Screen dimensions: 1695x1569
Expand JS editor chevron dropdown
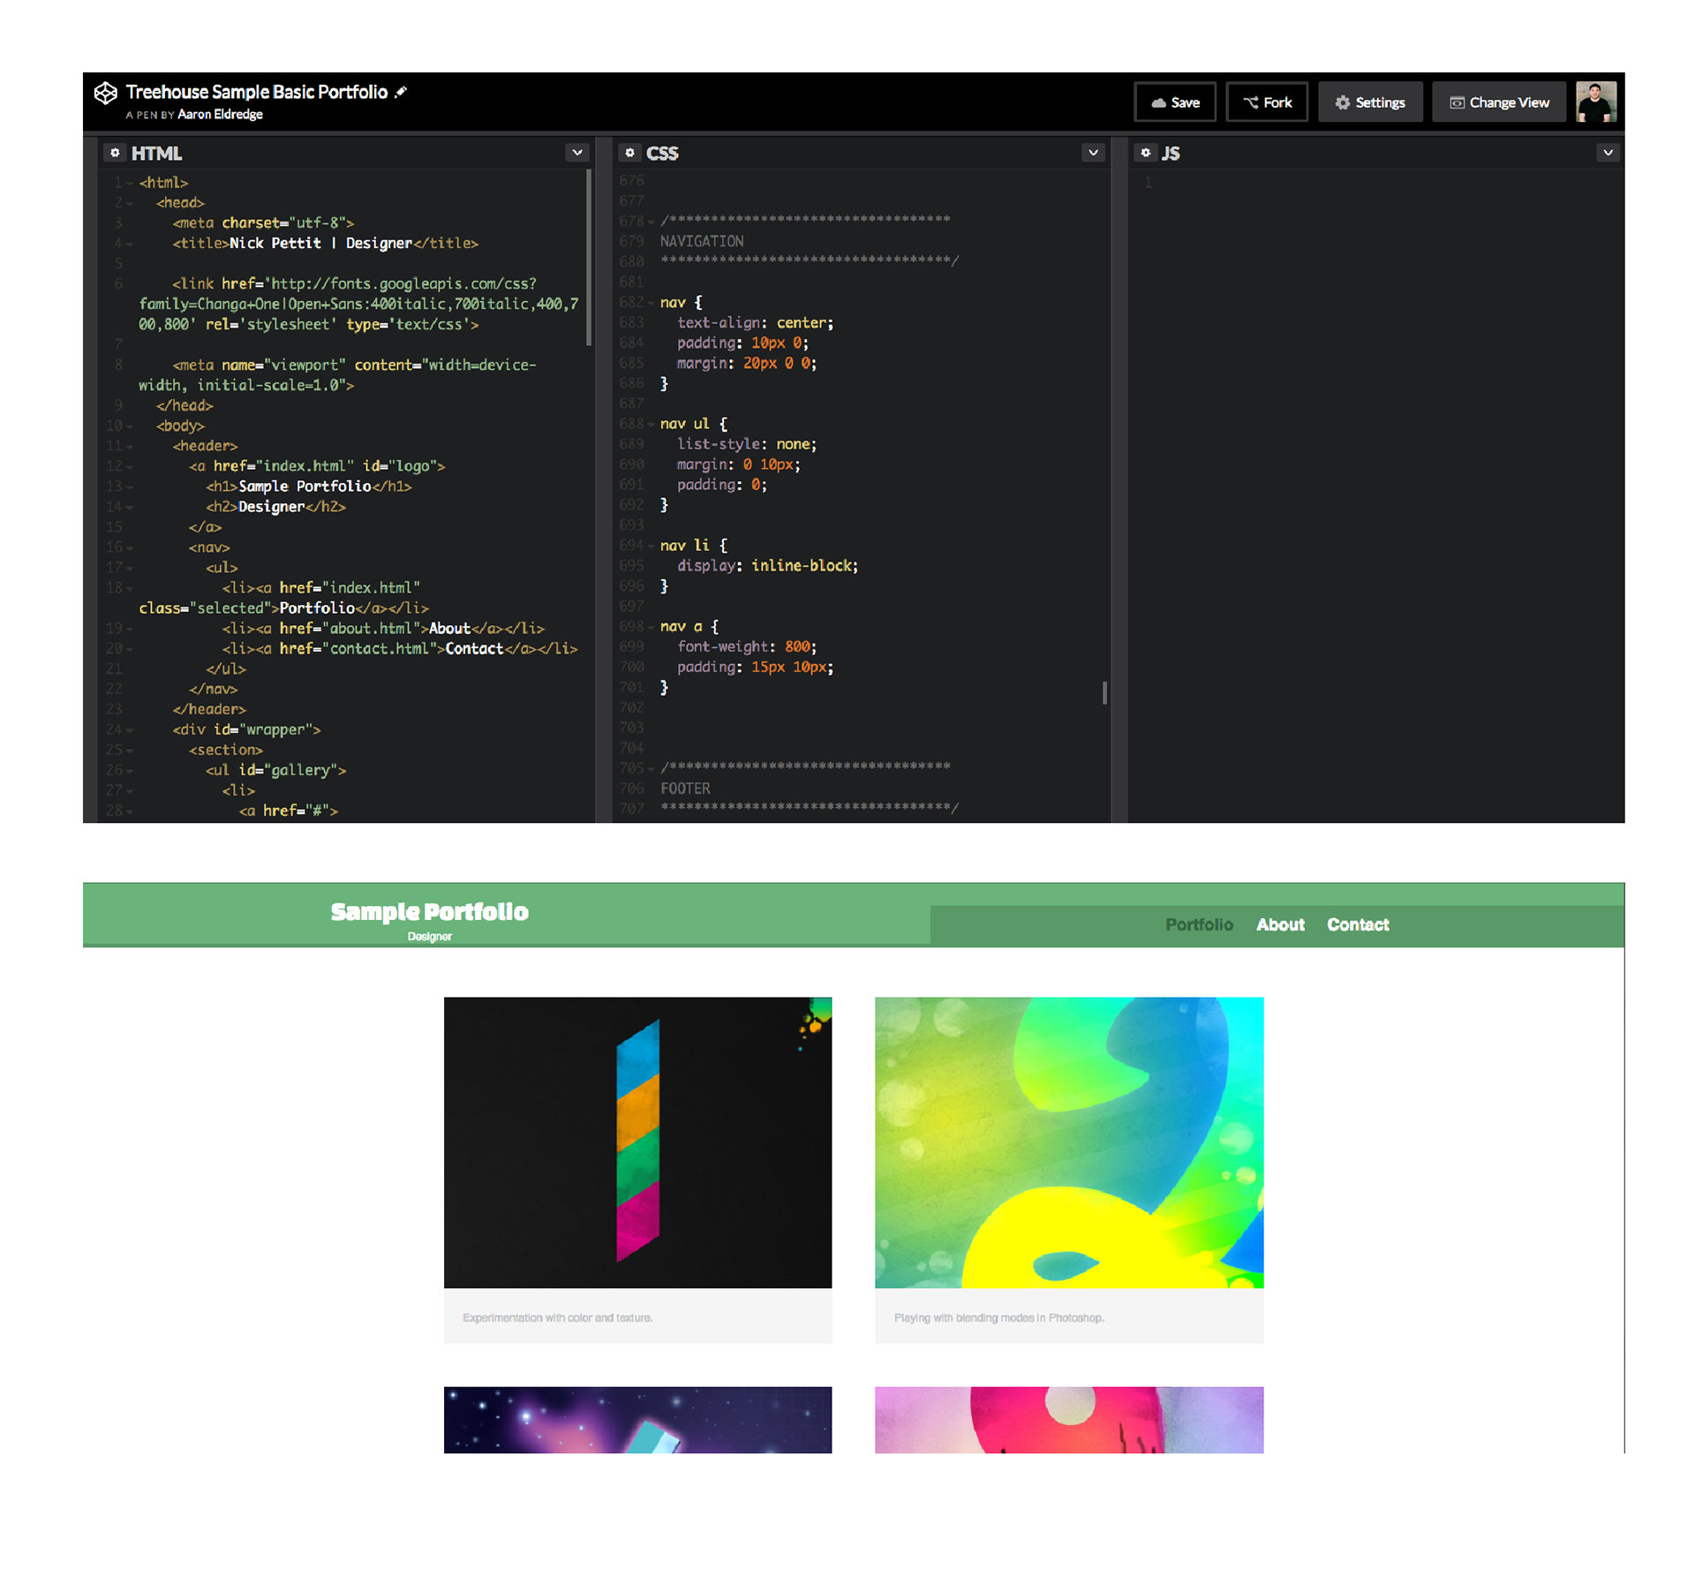pyautogui.click(x=1608, y=153)
